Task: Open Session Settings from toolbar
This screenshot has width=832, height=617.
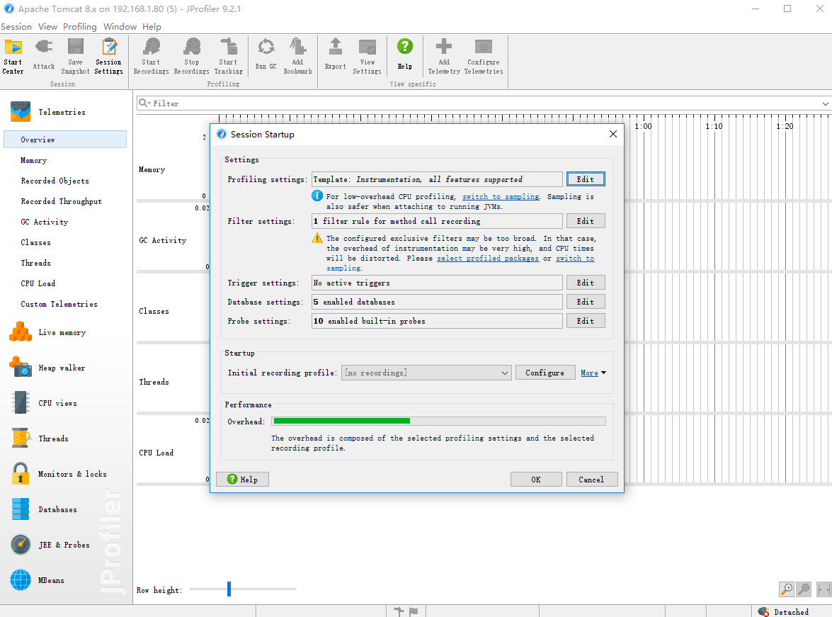Action: (x=109, y=56)
